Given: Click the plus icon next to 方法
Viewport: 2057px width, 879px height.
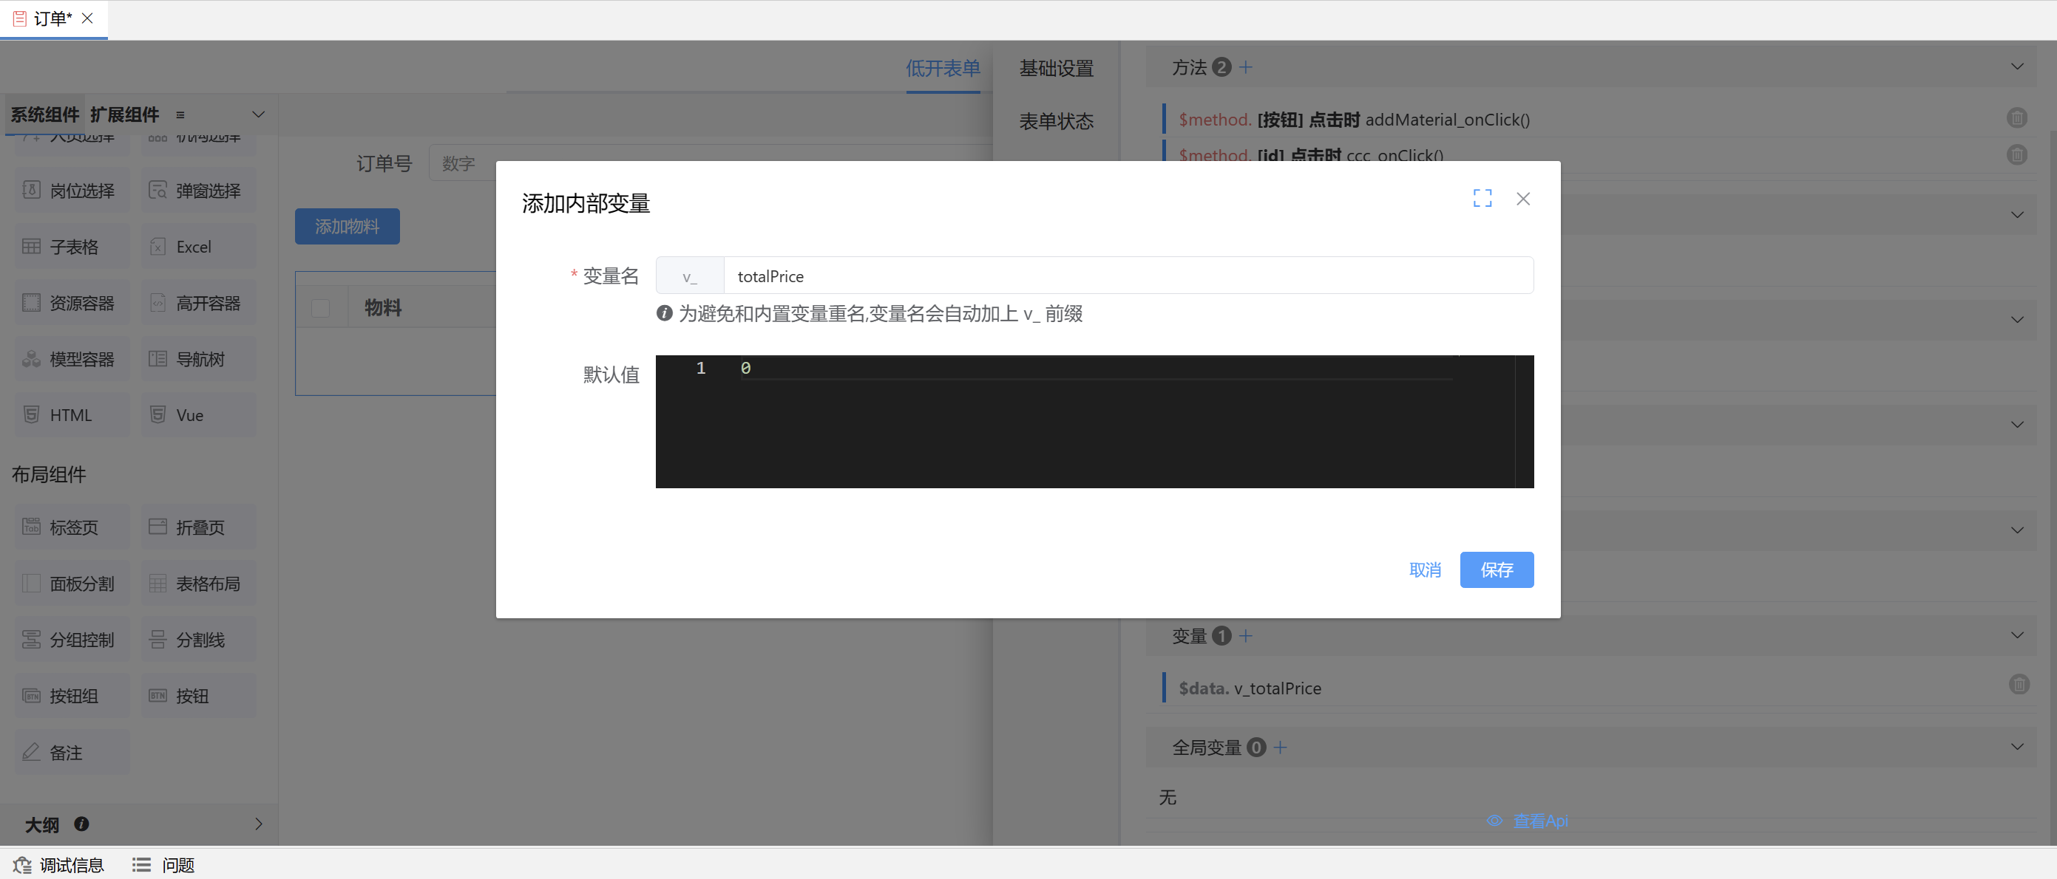Looking at the screenshot, I should [x=1246, y=68].
